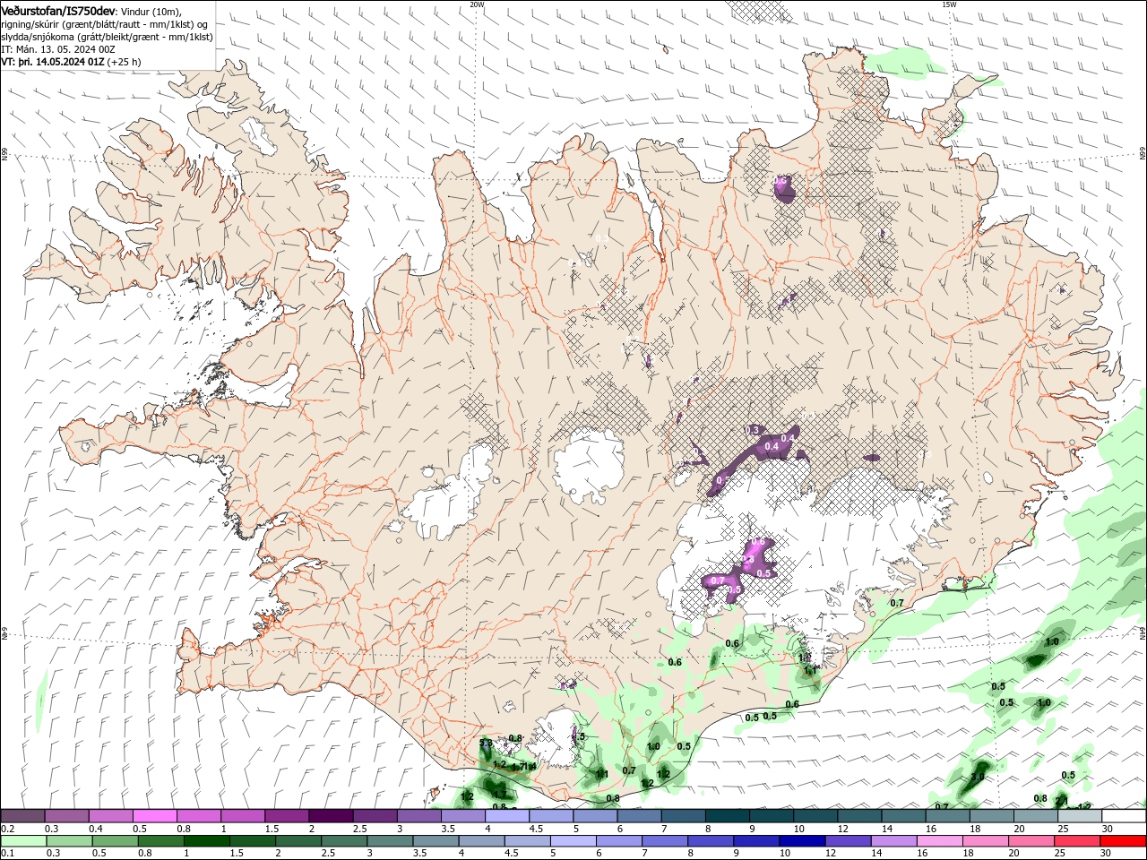Click the '3.0' precipitation value offshore southeast
Image resolution: width=1147 pixels, height=860 pixels.
point(978,777)
